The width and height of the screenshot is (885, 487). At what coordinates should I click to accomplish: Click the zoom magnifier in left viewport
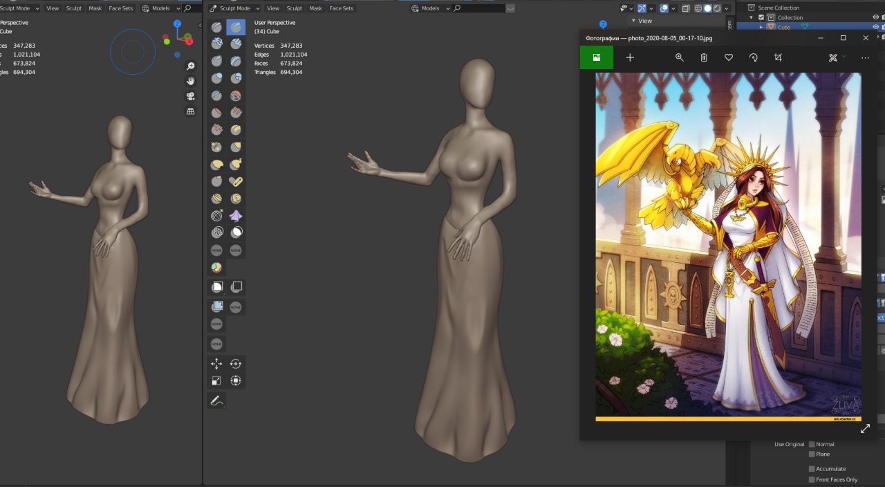[190, 67]
